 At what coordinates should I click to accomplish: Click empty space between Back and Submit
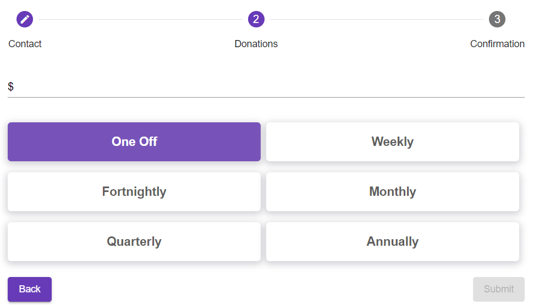(262, 289)
